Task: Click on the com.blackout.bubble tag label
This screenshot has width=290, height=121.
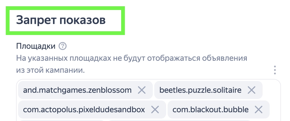Action: [x=211, y=109]
